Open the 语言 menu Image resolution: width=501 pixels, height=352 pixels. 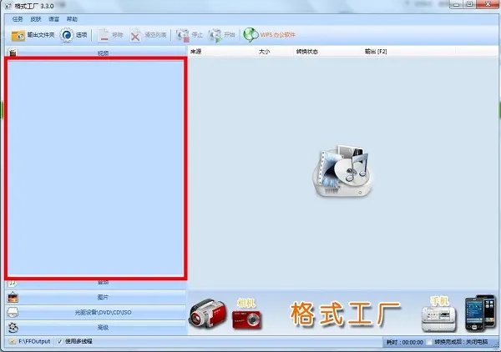[x=53, y=19]
